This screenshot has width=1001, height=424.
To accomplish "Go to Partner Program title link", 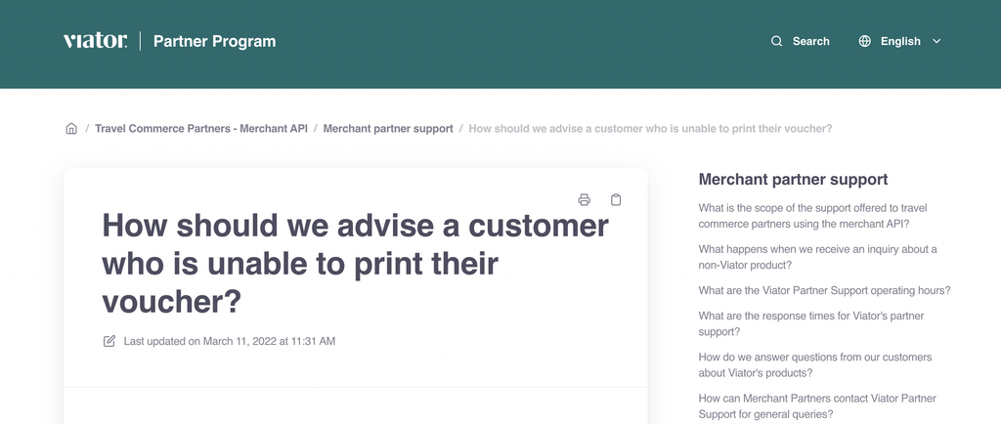I will pyautogui.click(x=214, y=41).
